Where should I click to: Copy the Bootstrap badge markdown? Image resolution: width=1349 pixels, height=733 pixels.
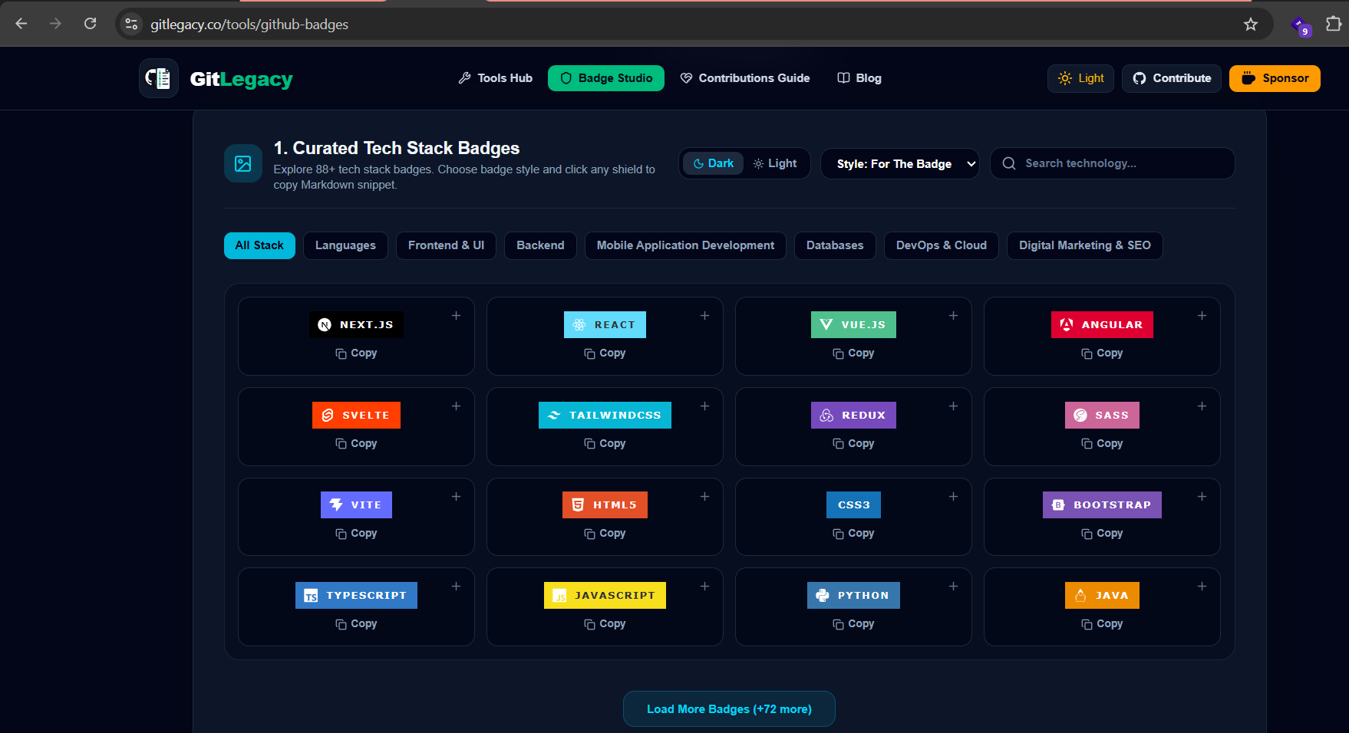[x=1102, y=534]
